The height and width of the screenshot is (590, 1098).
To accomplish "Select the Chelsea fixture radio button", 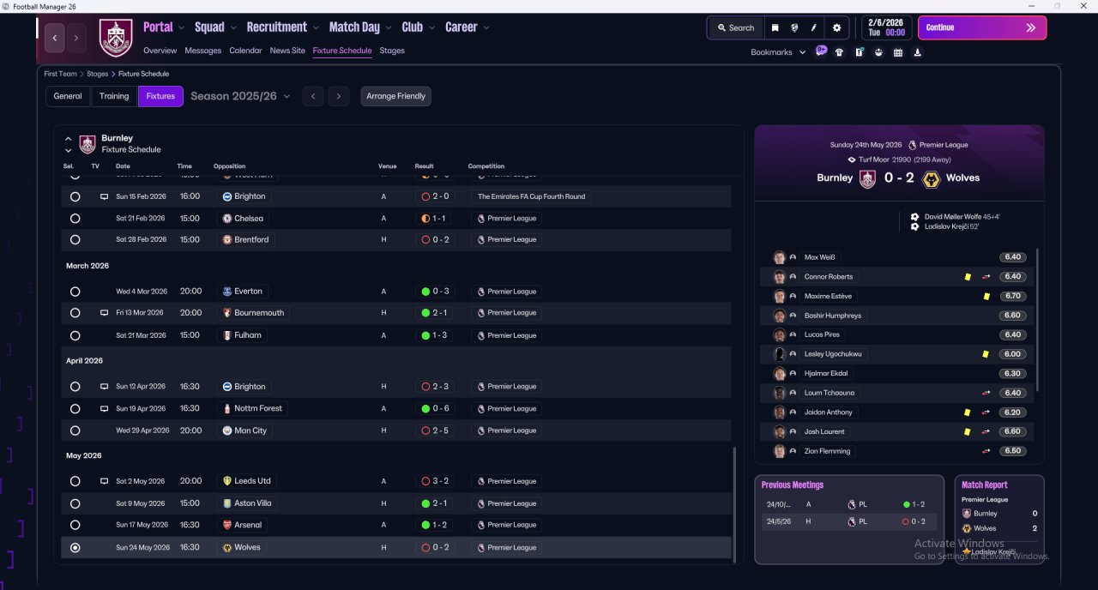I will (75, 219).
